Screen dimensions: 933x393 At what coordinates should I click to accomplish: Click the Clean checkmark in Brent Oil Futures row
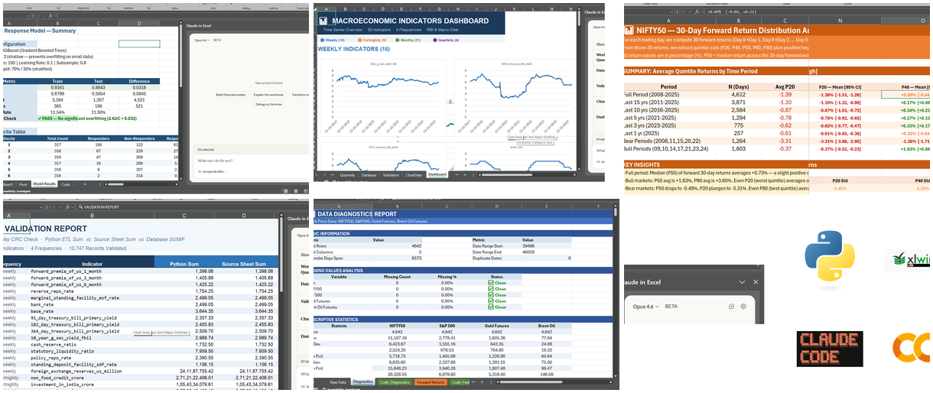tap(491, 307)
